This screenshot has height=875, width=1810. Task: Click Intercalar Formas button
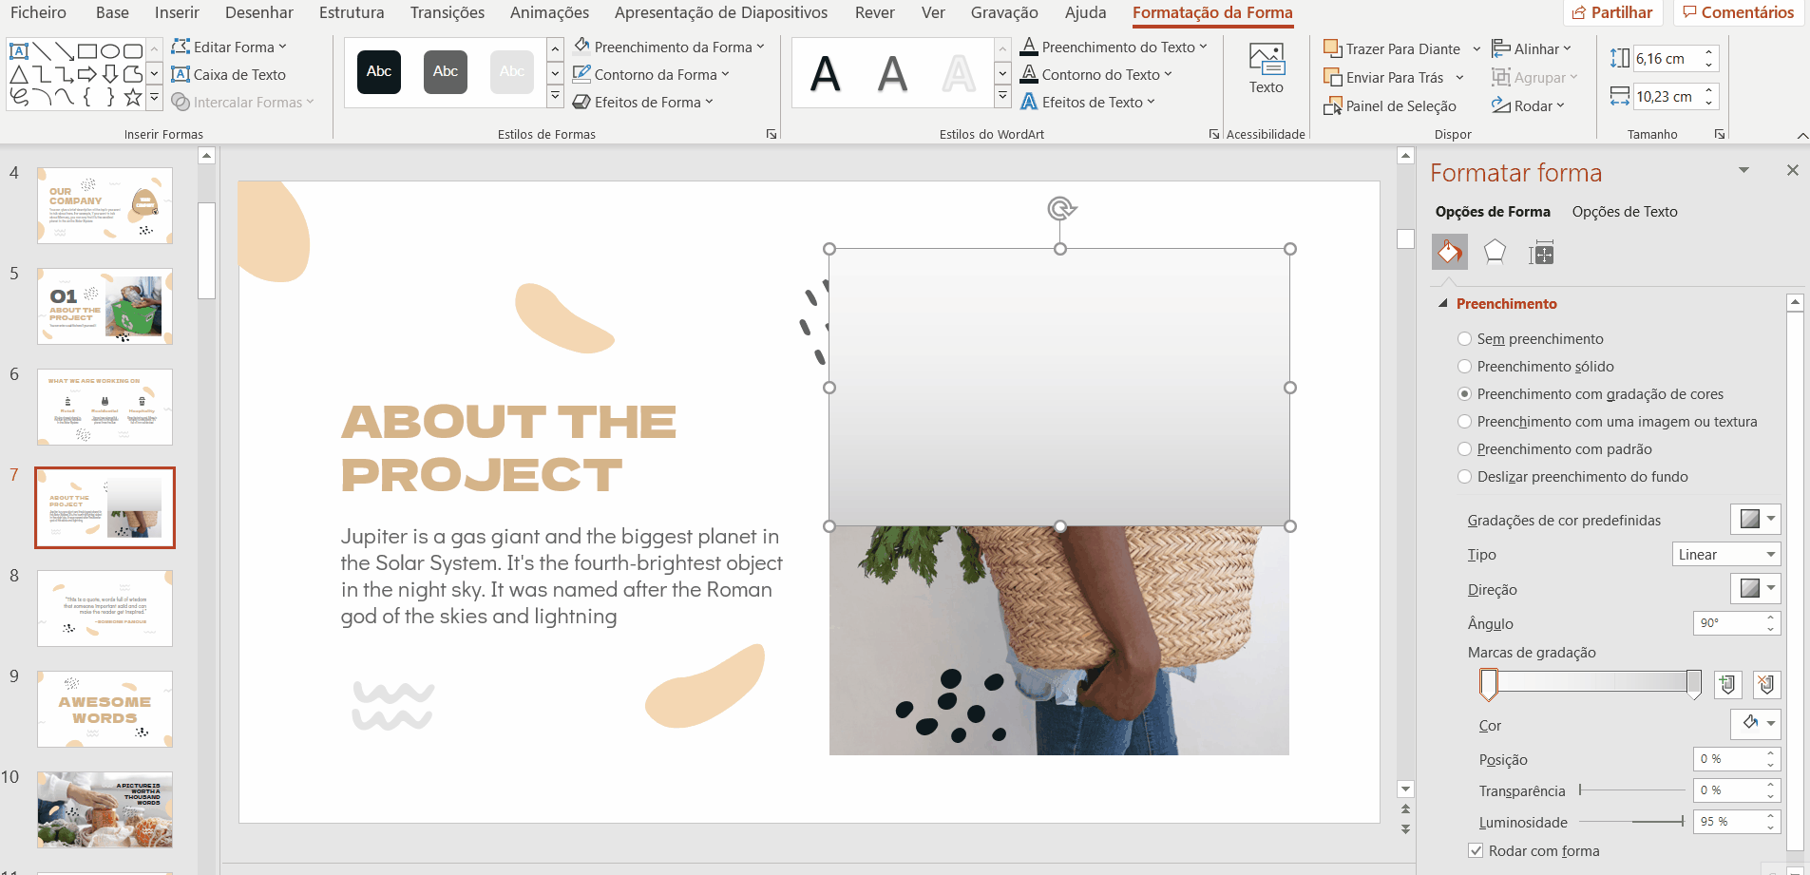(x=242, y=102)
